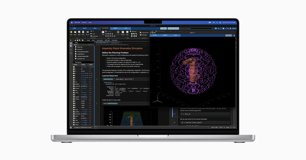Click the Go To icon
This screenshot has height=160, width=306.
point(87,32)
